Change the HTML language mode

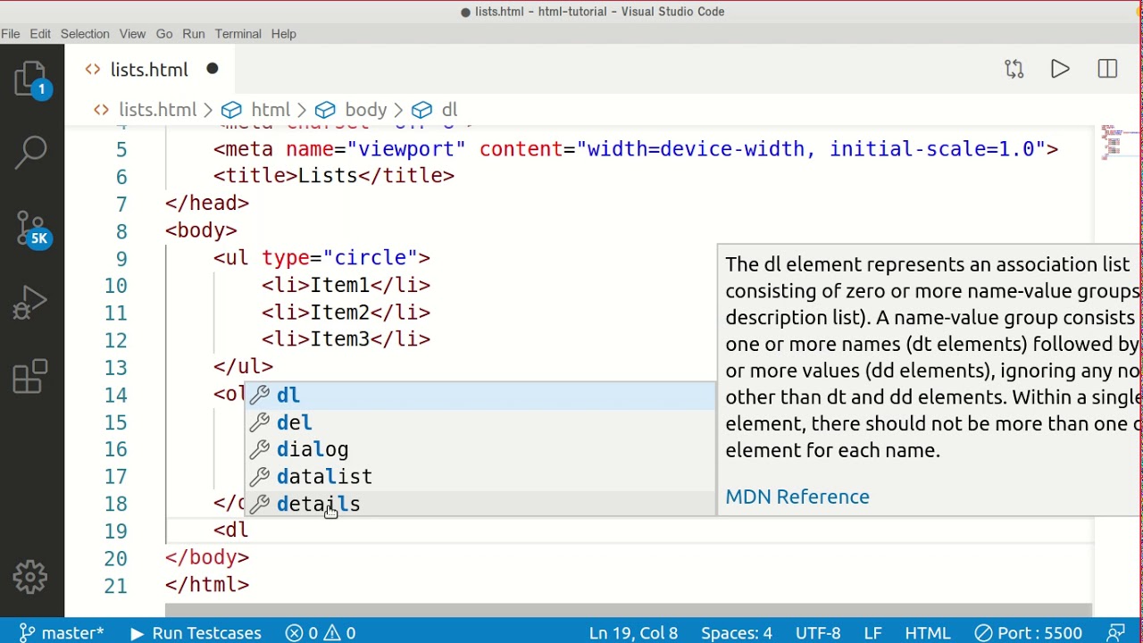point(928,632)
